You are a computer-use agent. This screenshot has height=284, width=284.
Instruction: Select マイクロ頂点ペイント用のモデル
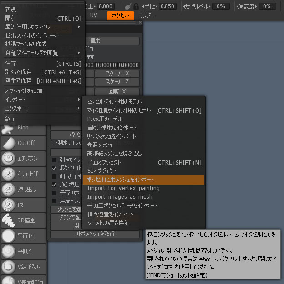(144, 110)
